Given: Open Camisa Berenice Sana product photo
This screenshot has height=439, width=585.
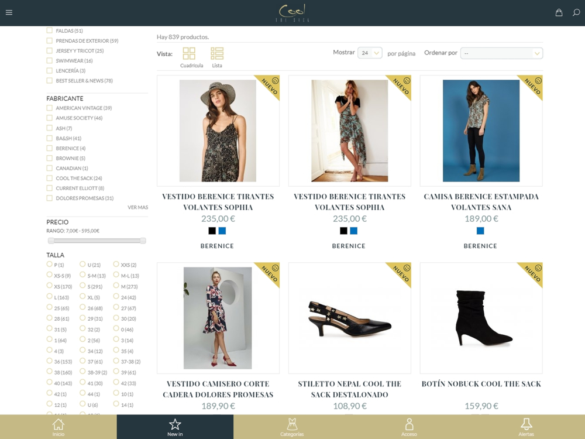Looking at the screenshot, I should pos(481,131).
